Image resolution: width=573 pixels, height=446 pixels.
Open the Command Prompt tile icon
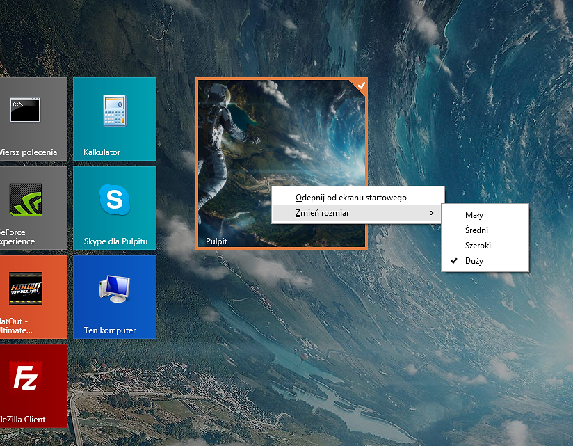tap(25, 110)
